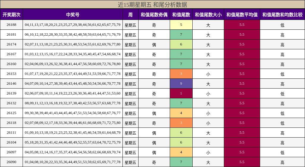Select draw number 26118
Screen dimensions: 305x167
click(11, 123)
